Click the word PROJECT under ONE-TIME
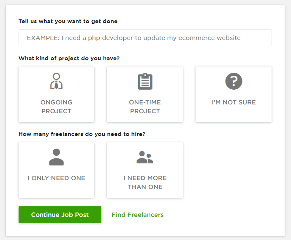This screenshot has width=291, height=240. [145, 111]
